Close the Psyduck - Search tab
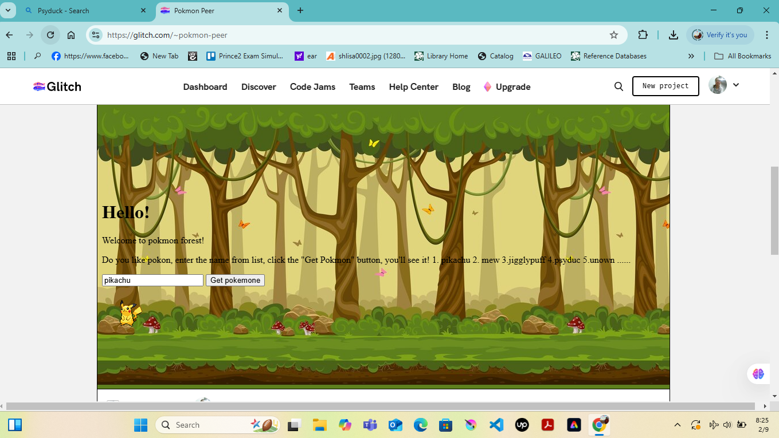Image resolution: width=779 pixels, height=438 pixels. 143,10
